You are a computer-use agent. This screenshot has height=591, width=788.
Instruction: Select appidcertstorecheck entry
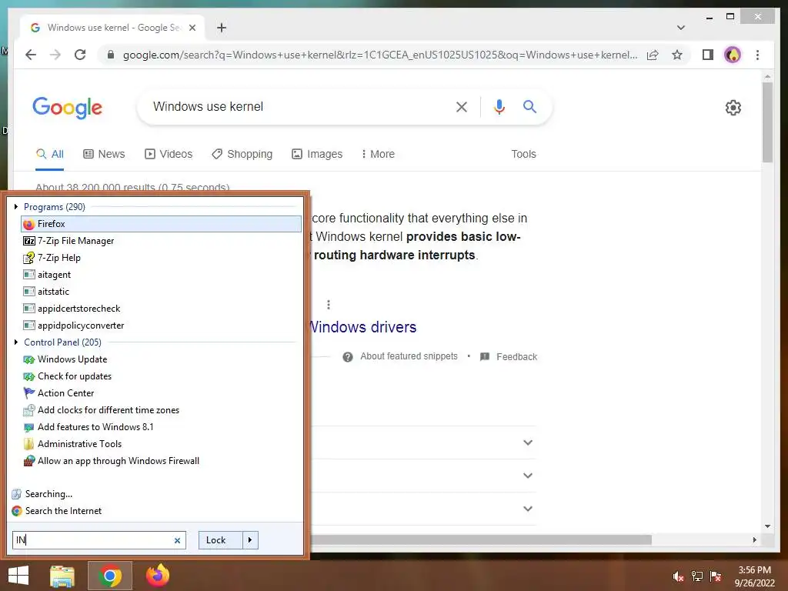coord(161,309)
